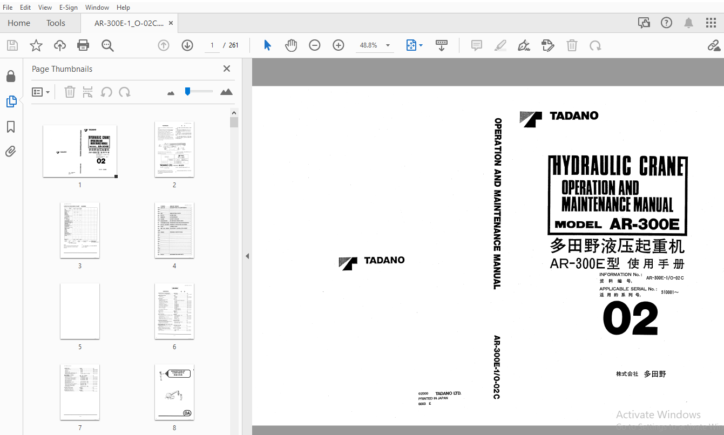Select blank page 5 thumbnail
The height and width of the screenshot is (435, 724).
(x=80, y=311)
